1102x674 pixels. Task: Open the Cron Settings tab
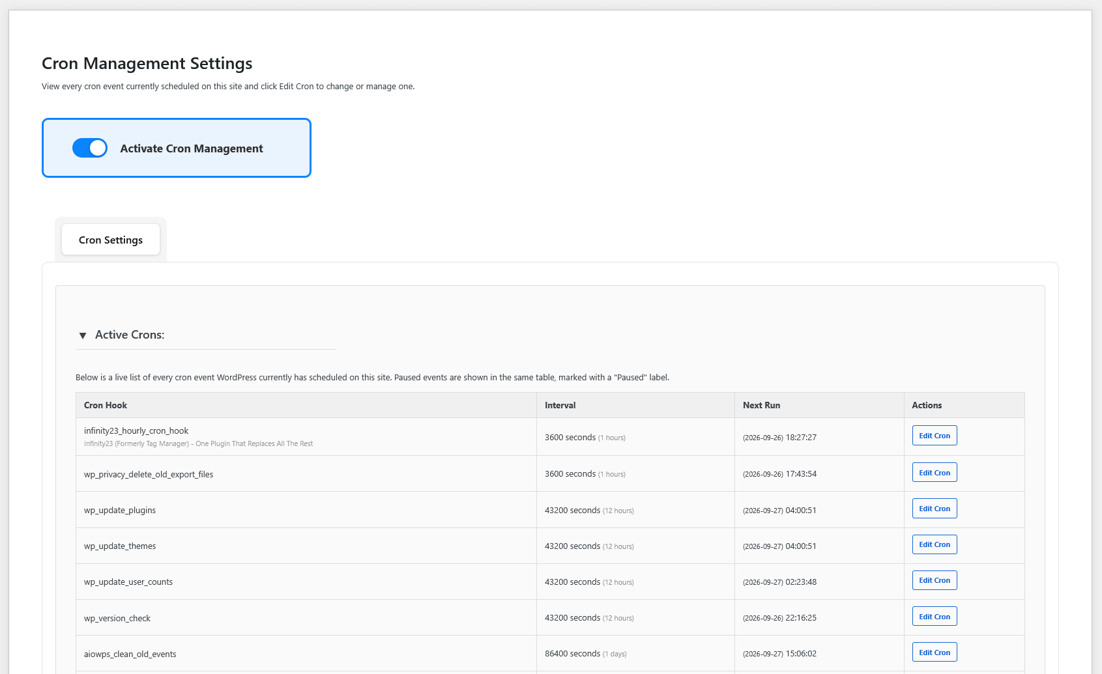111,240
